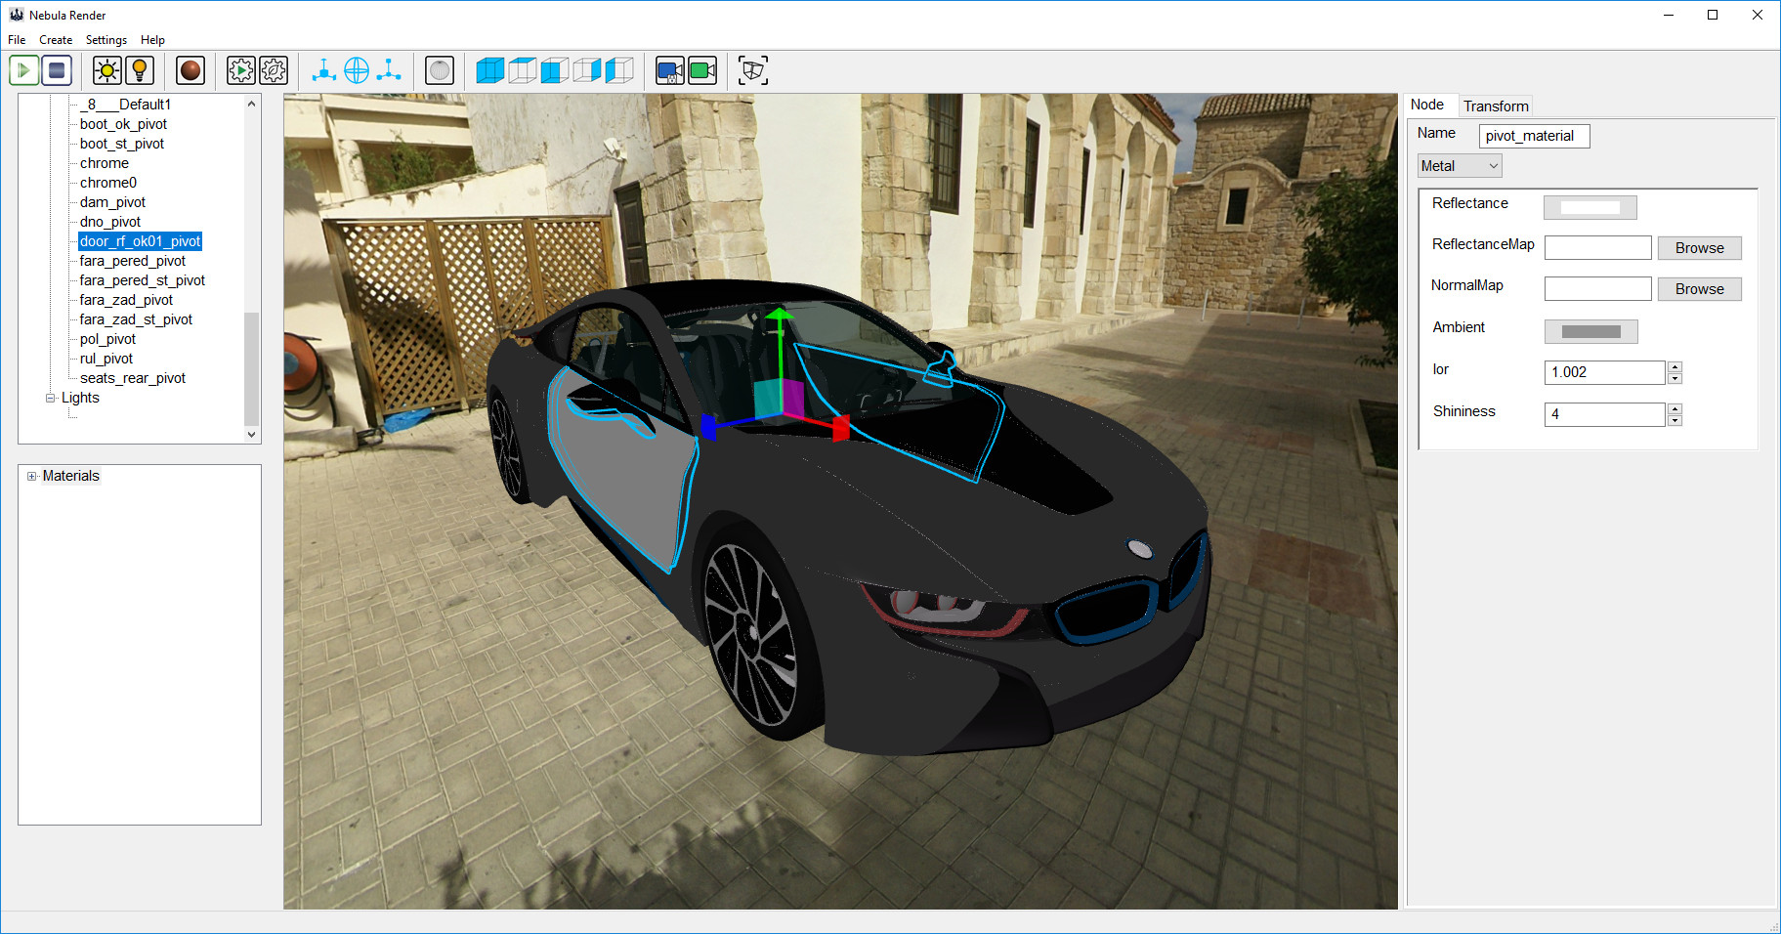Open the gear with play arrow settings
Viewport: 1781px width, 934px height.
tap(241, 70)
